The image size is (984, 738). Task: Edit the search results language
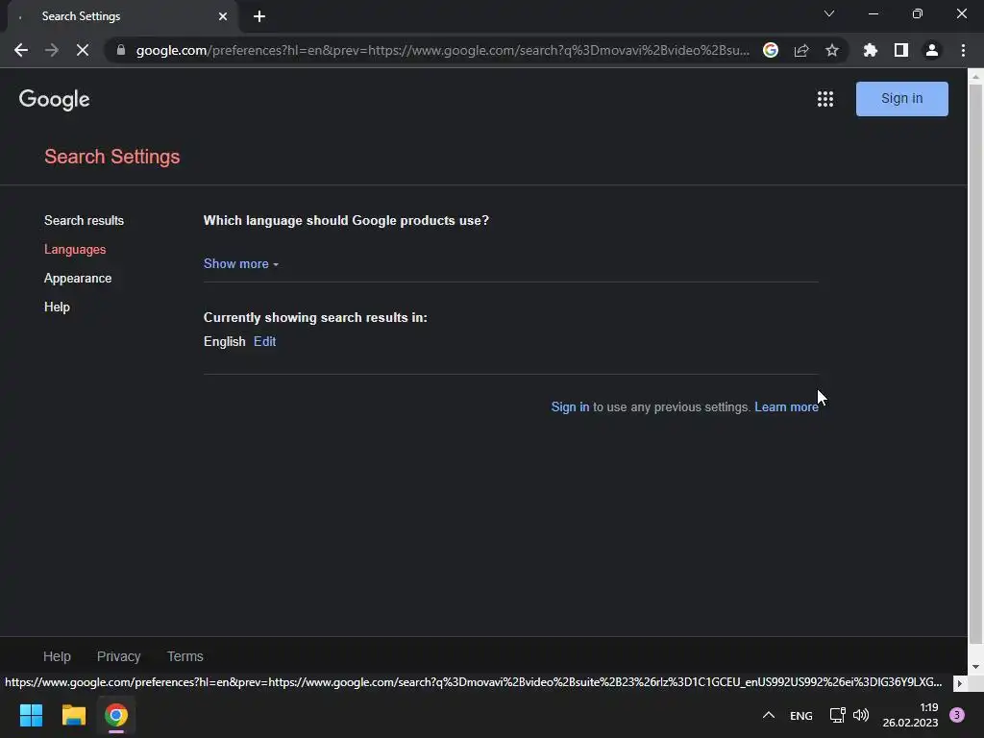[265, 341]
